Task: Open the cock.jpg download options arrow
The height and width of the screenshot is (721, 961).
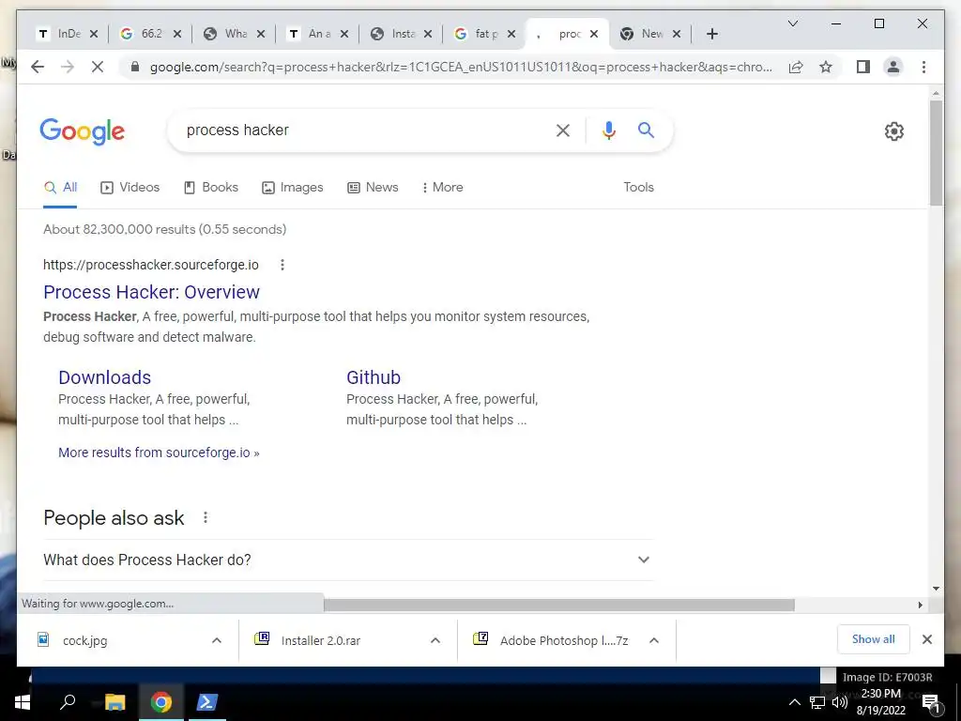Action: [217, 640]
